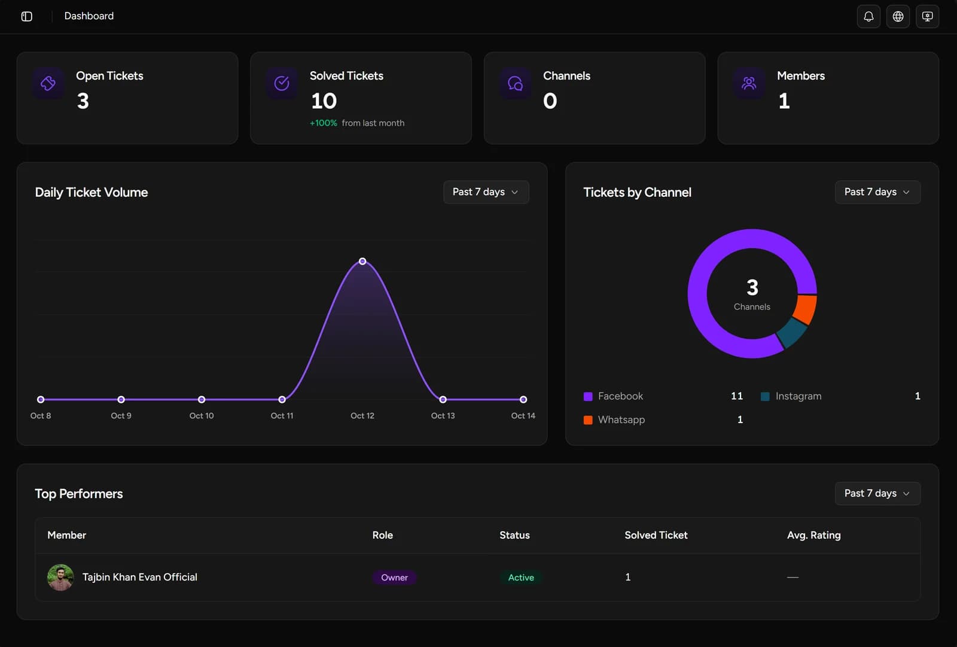
Task: Click the Dashboard breadcrumb title
Action: (89, 16)
